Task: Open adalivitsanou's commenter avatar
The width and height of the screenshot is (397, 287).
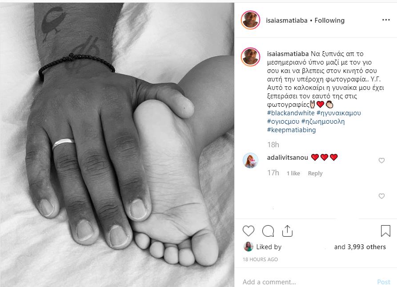Action: tap(250, 160)
